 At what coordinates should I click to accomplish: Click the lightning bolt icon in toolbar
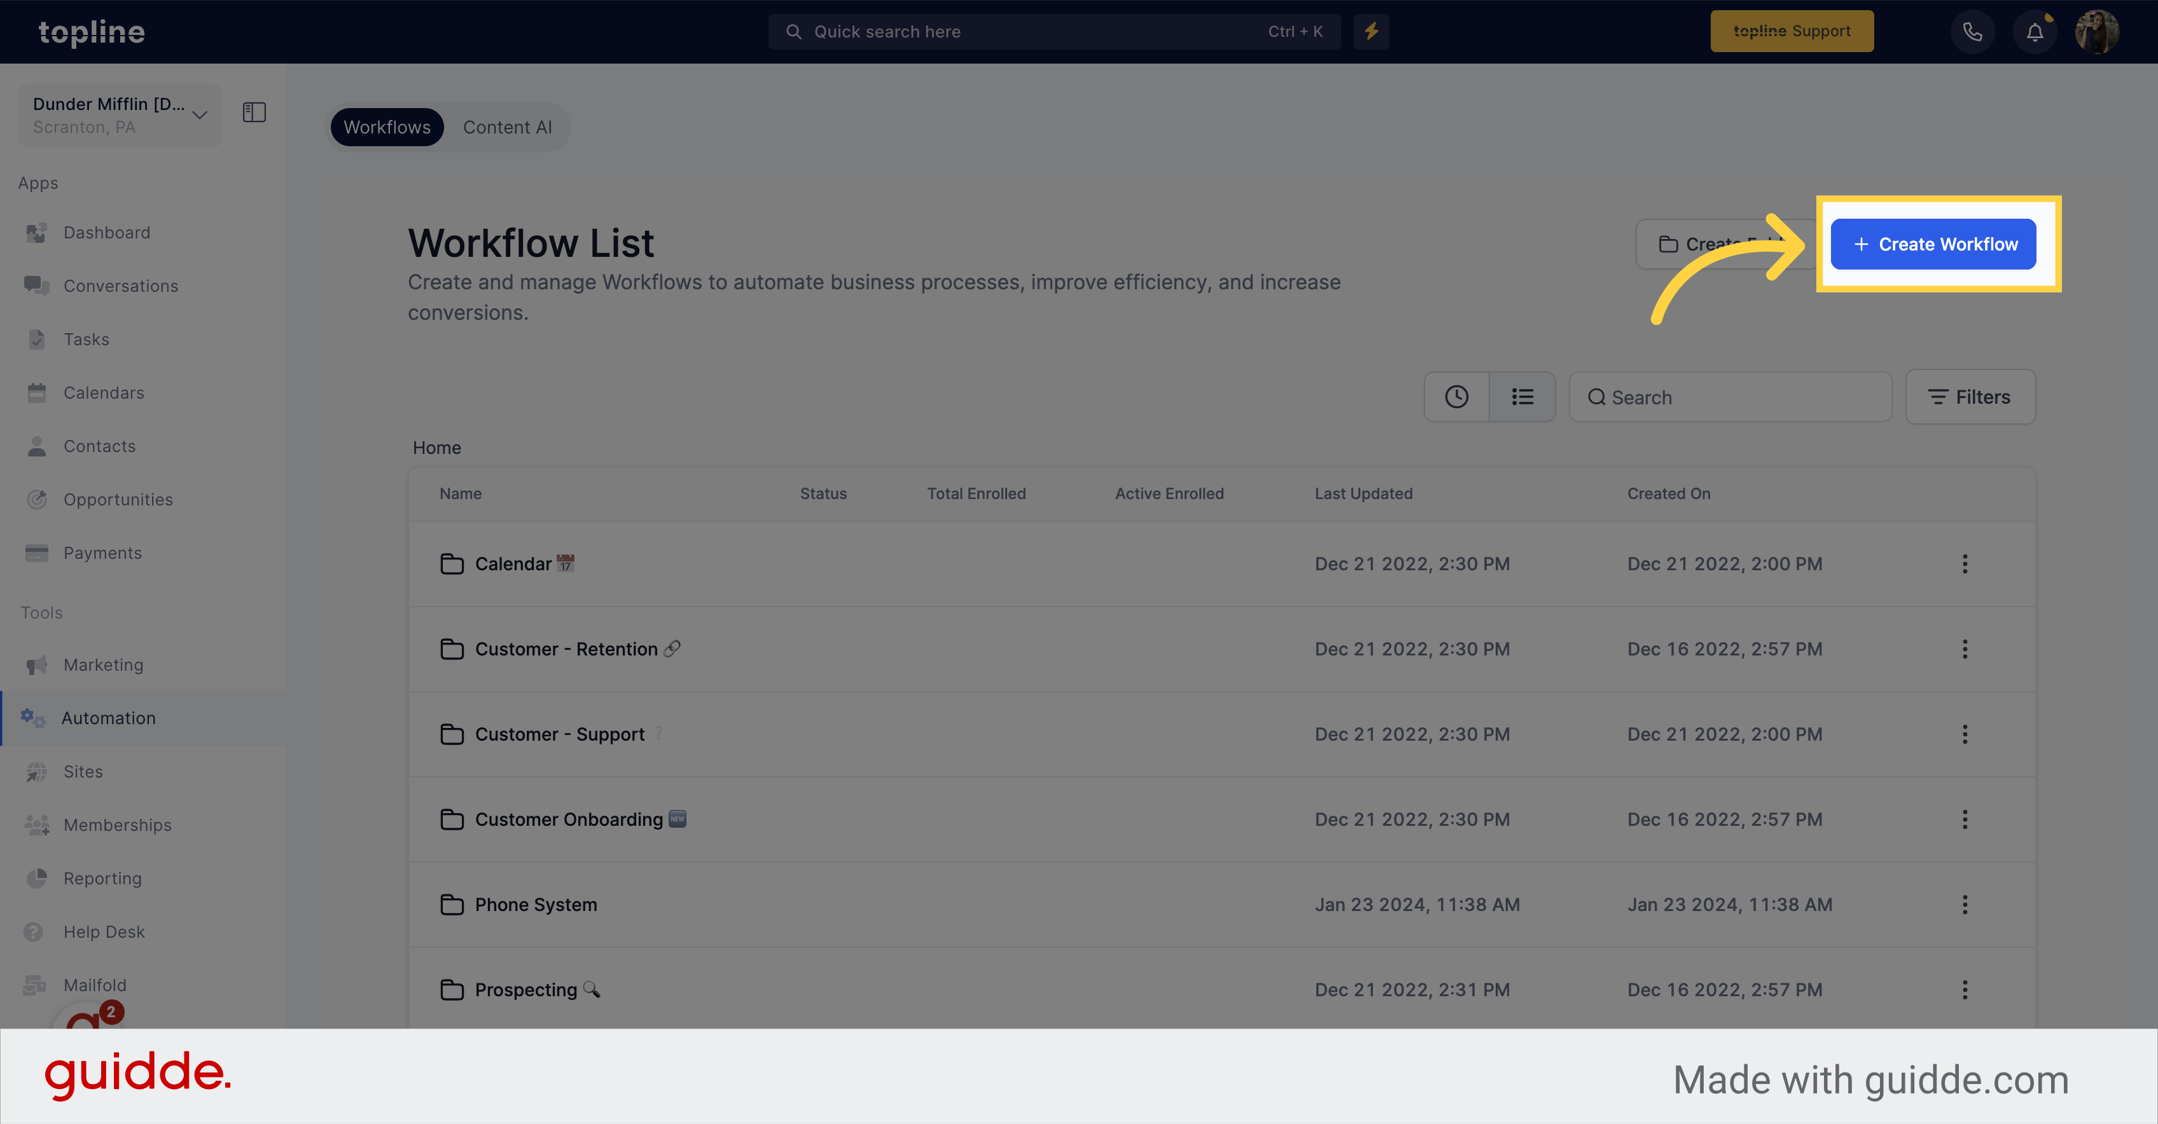point(1372,31)
